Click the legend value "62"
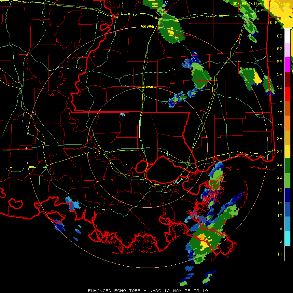This screenshot has height=293, width=293. 280,49
